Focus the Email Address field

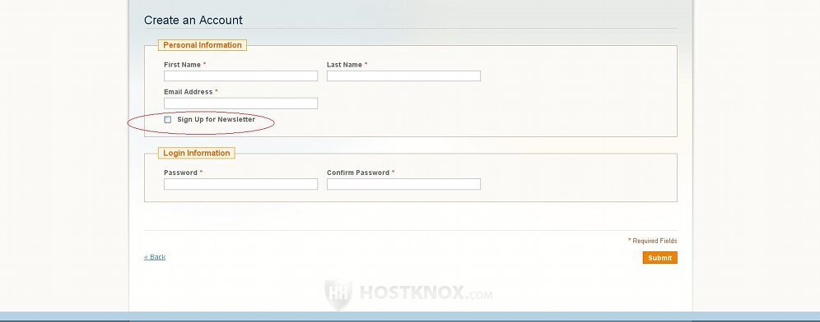(x=240, y=103)
